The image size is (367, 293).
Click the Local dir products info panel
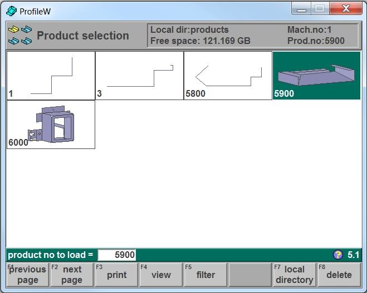253,35
